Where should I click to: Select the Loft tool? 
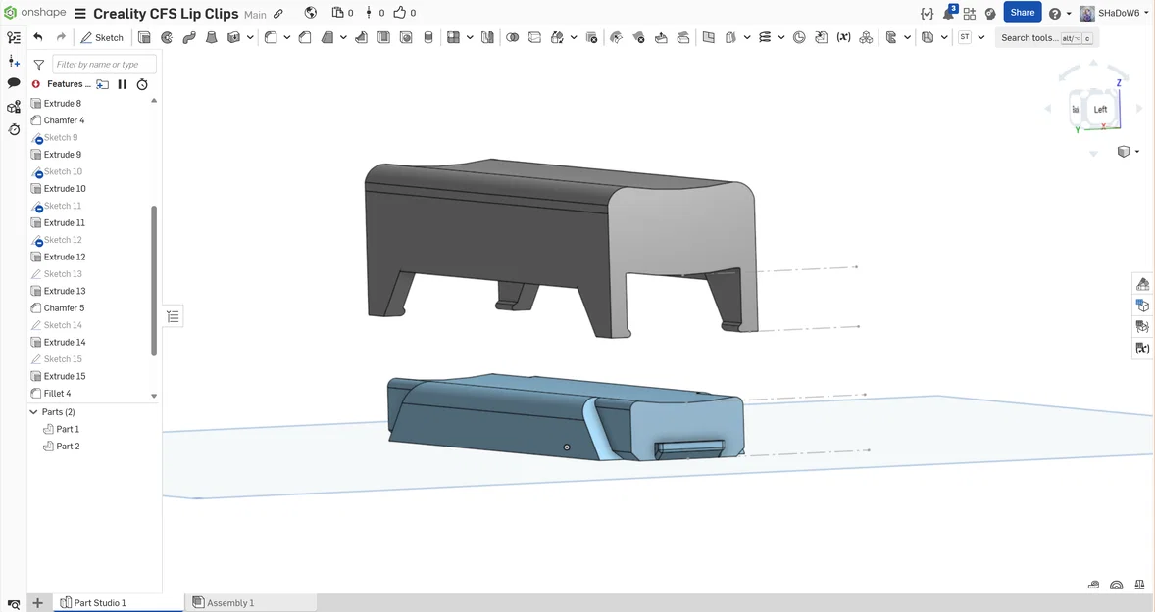pos(212,37)
